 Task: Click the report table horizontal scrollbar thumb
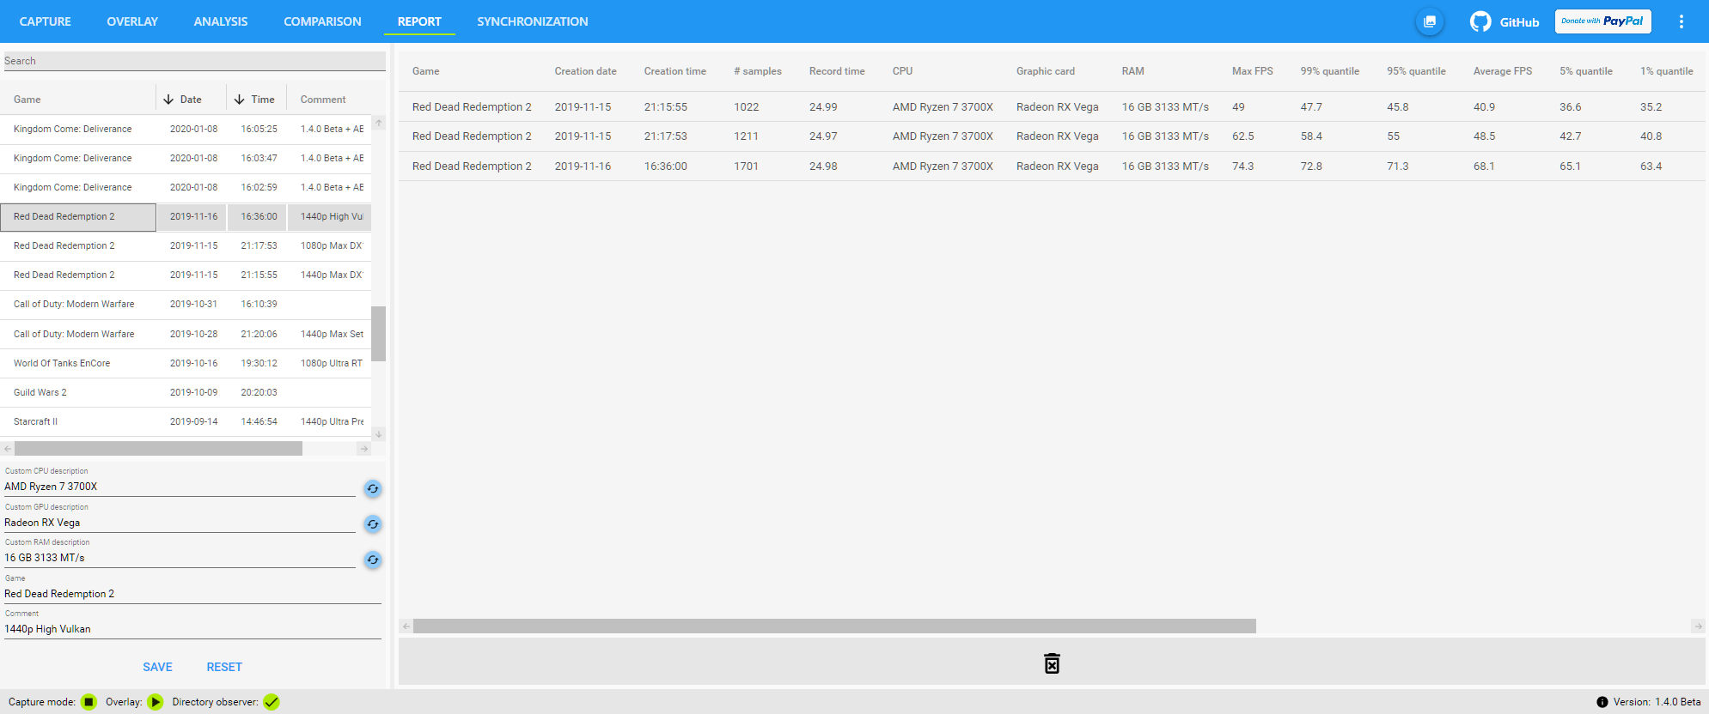(x=834, y=626)
